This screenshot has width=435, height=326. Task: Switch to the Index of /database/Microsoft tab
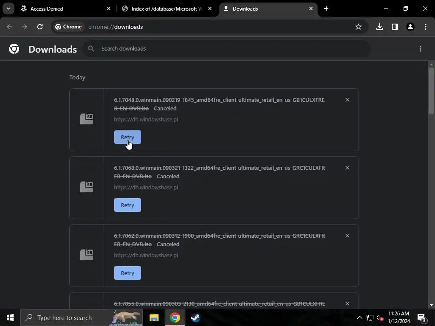click(167, 8)
